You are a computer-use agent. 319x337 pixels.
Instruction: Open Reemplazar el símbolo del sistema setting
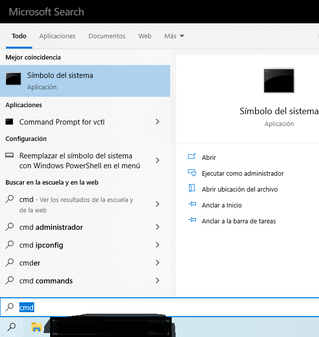tap(79, 160)
